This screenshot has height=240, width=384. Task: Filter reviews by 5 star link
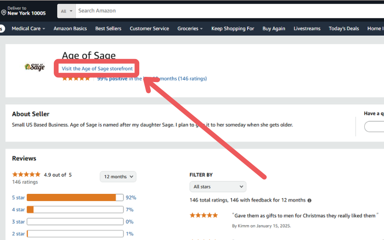(x=18, y=197)
